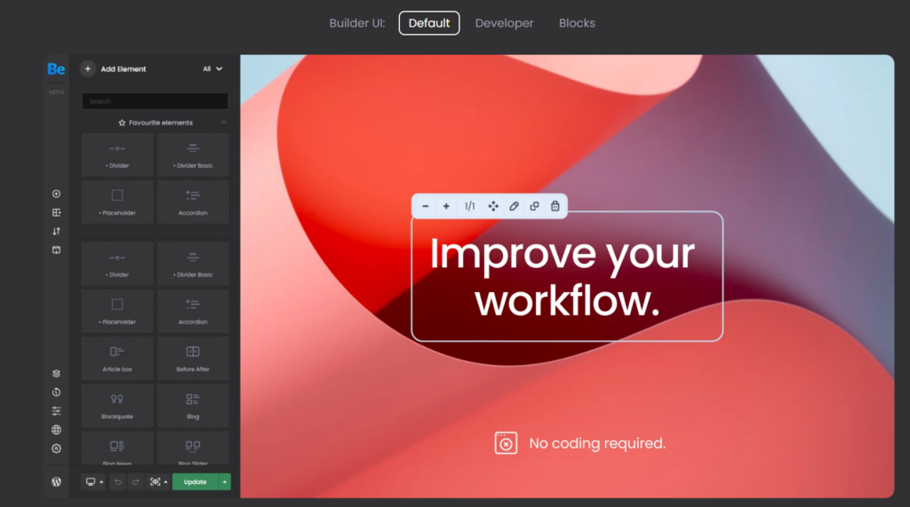
Task: Switch to the Blocks builder UI tab
Action: [x=577, y=23]
